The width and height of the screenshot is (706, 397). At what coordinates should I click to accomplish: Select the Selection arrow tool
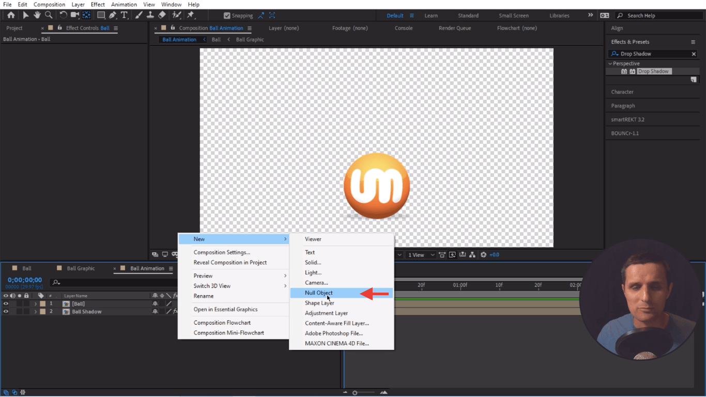tap(26, 15)
